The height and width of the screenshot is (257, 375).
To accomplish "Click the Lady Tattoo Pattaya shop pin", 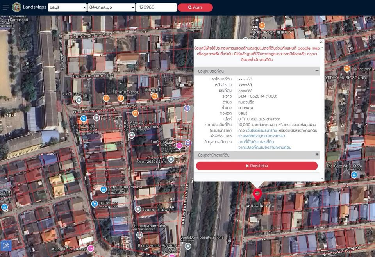I will (103, 189).
